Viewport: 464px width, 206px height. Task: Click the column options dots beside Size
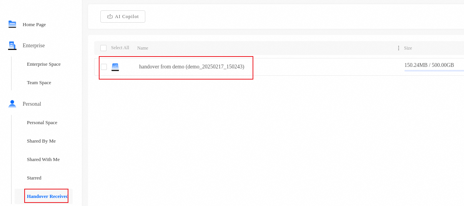[398, 48]
